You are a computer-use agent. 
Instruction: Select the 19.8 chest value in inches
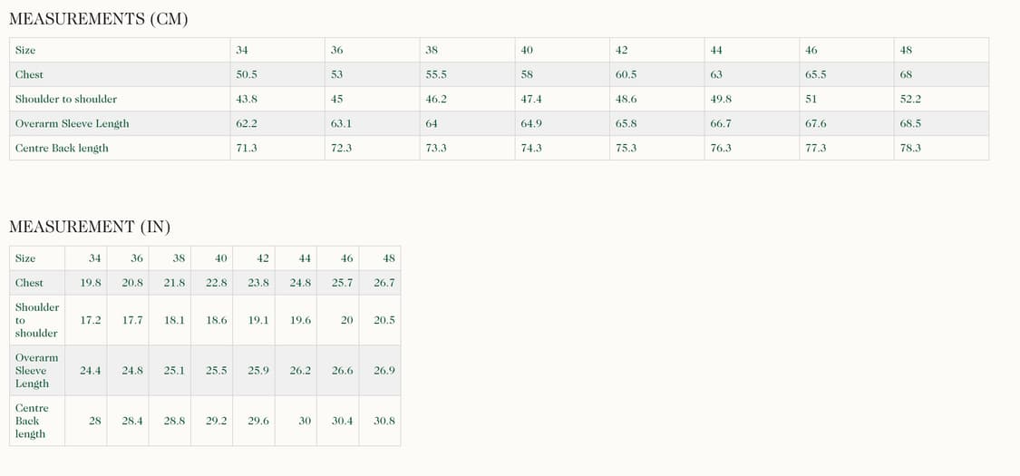click(91, 283)
